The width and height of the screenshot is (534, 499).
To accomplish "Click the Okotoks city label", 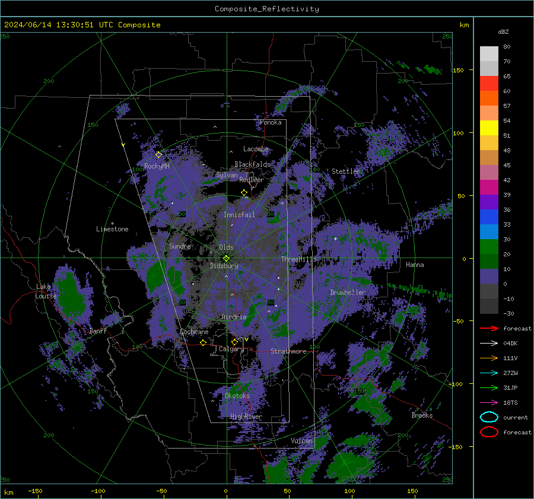I will pyautogui.click(x=237, y=396).
